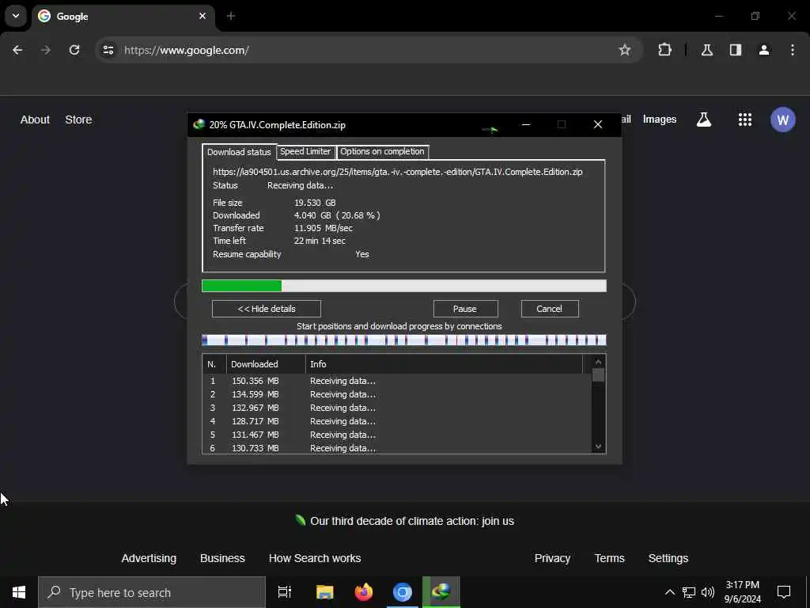
Task: Open Google Store link
Action: click(x=78, y=120)
